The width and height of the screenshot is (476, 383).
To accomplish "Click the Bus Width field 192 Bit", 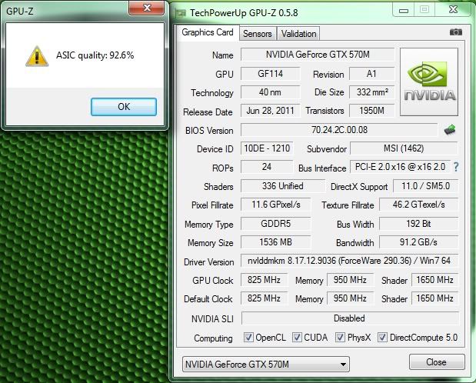I will tap(418, 224).
